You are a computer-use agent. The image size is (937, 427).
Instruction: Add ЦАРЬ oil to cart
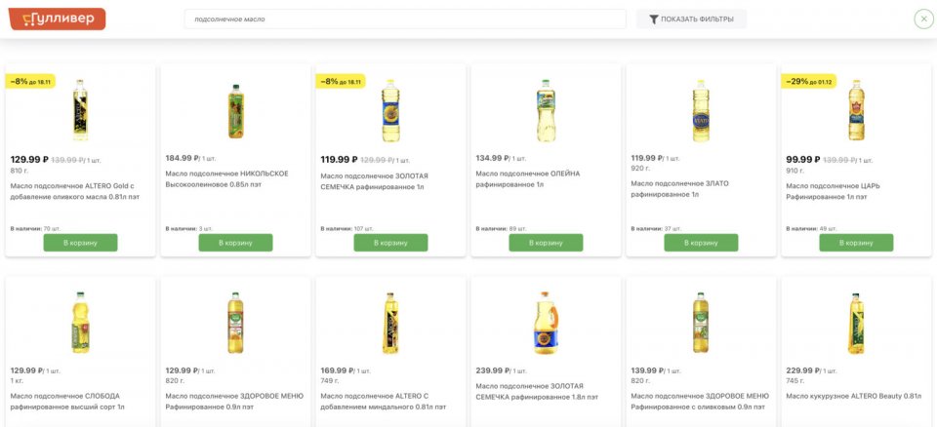tap(856, 243)
